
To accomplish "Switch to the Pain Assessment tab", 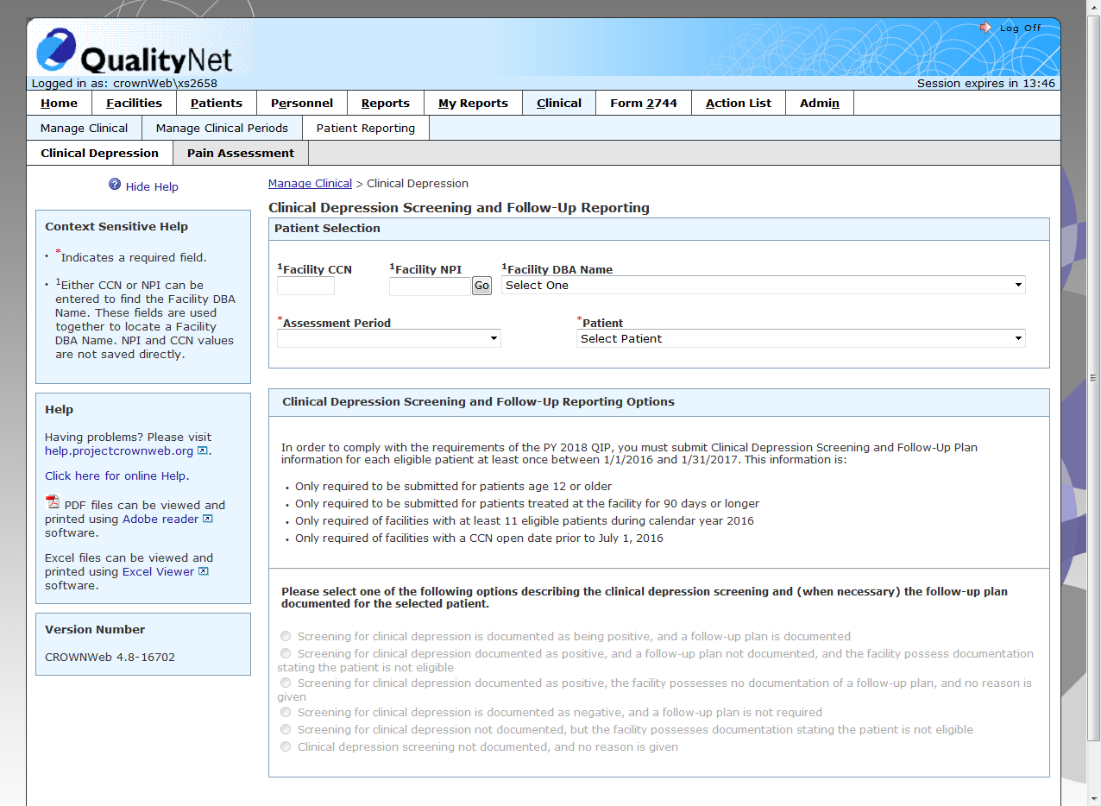I will 240,153.
